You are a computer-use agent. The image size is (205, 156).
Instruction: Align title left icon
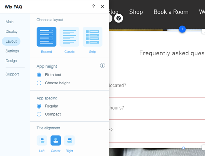42,140
